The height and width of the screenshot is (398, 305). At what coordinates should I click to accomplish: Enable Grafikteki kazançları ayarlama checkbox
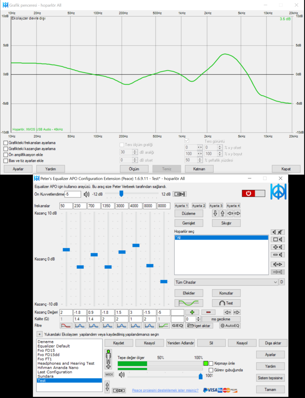6,149
